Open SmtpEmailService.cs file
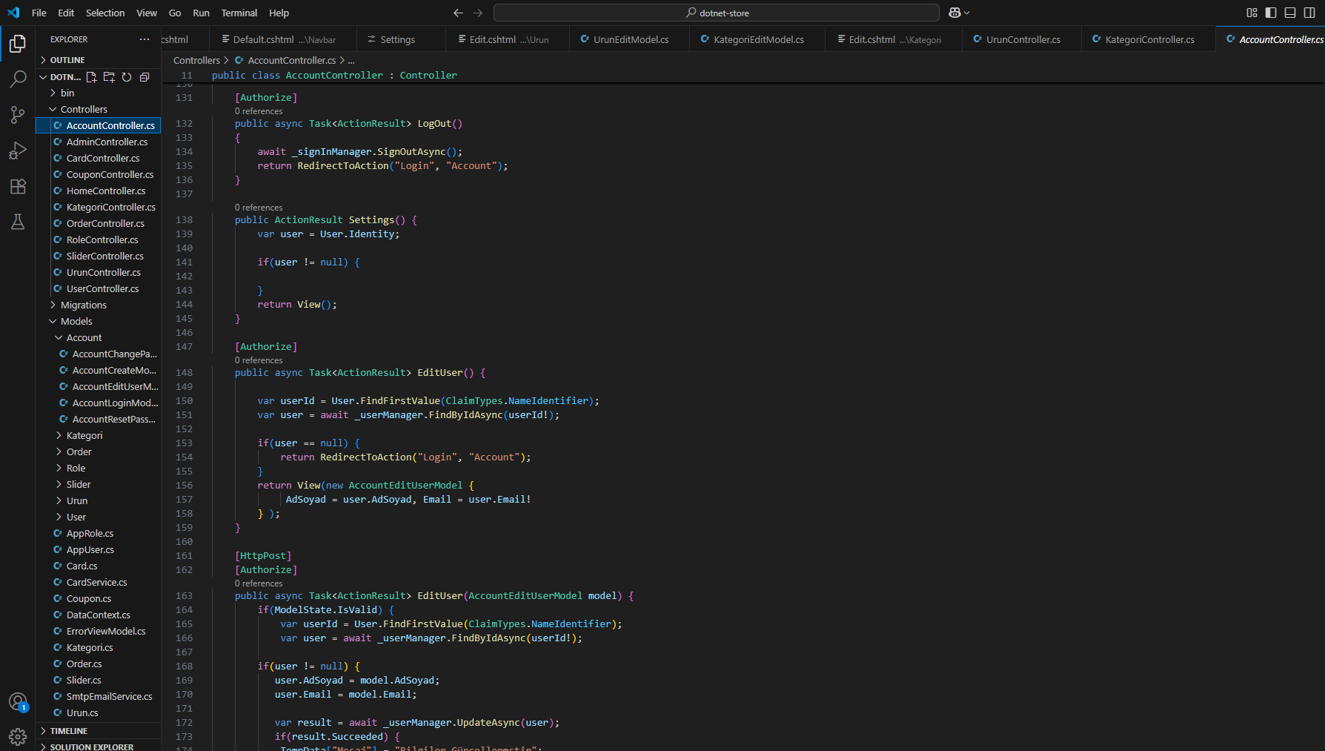This screenshot has width=1325, height=751. coord(98,696)
